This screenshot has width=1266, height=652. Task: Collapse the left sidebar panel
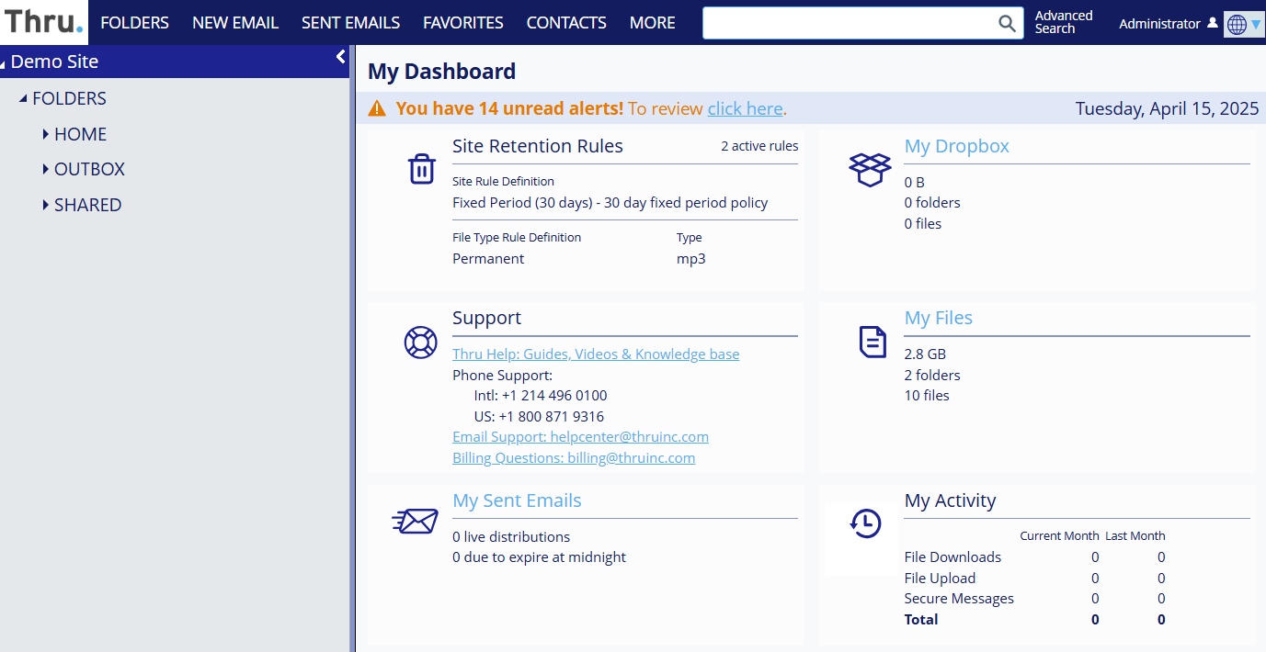(340, 57)
